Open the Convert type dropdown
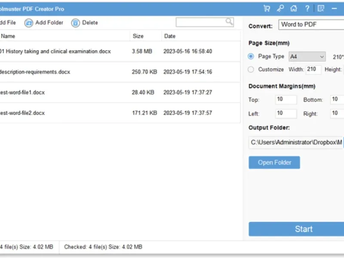344x258 pixels. pos(311,25)
